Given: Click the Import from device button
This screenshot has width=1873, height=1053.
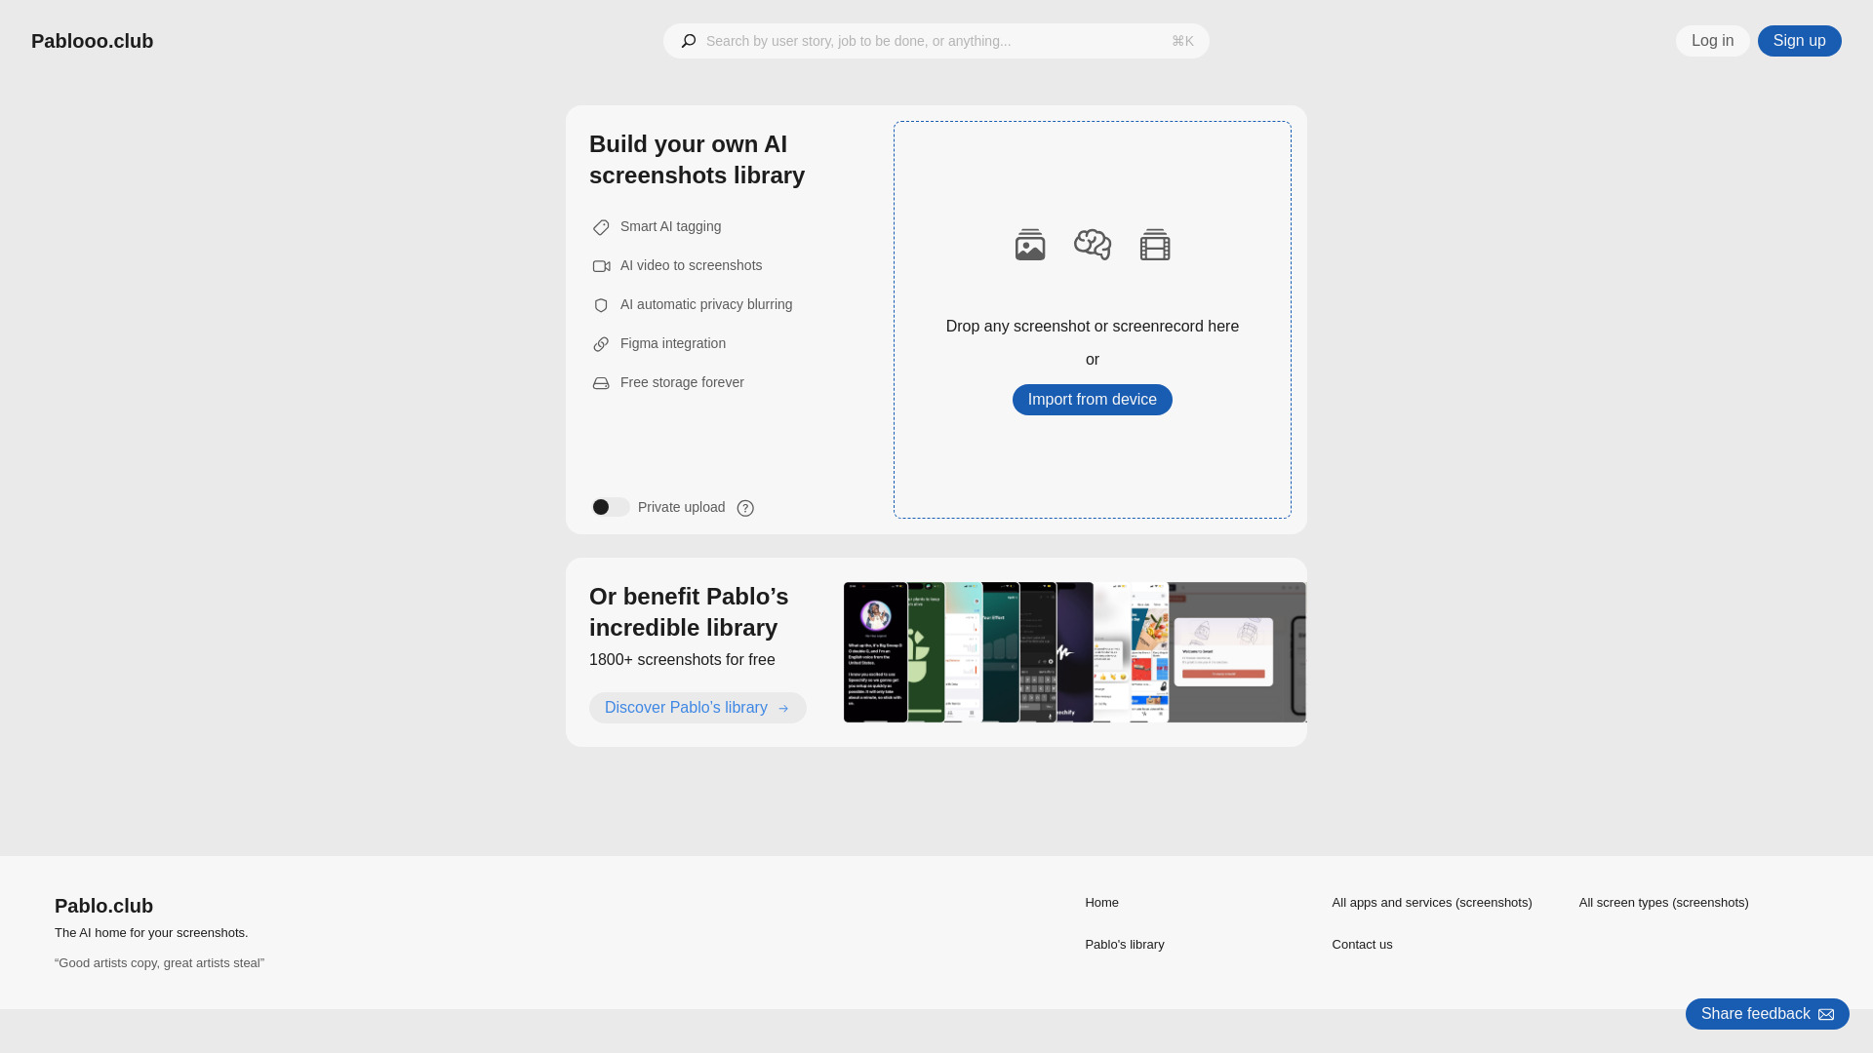Looking at the screenshot, I should pyautogui.click(x=1091, y=399).
